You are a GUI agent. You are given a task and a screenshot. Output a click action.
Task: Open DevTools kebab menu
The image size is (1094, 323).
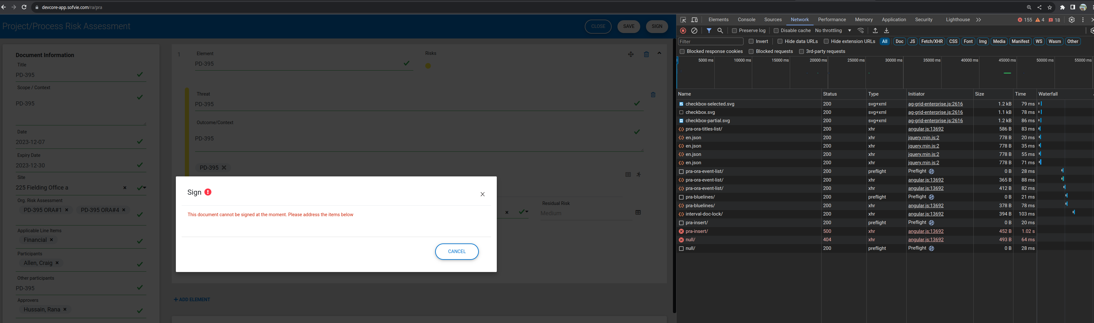point(1082,20)
